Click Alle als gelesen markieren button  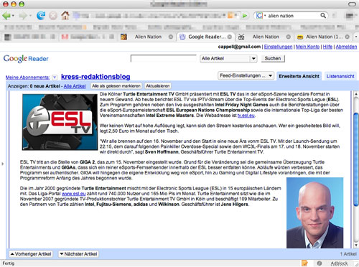pos(116,86)
